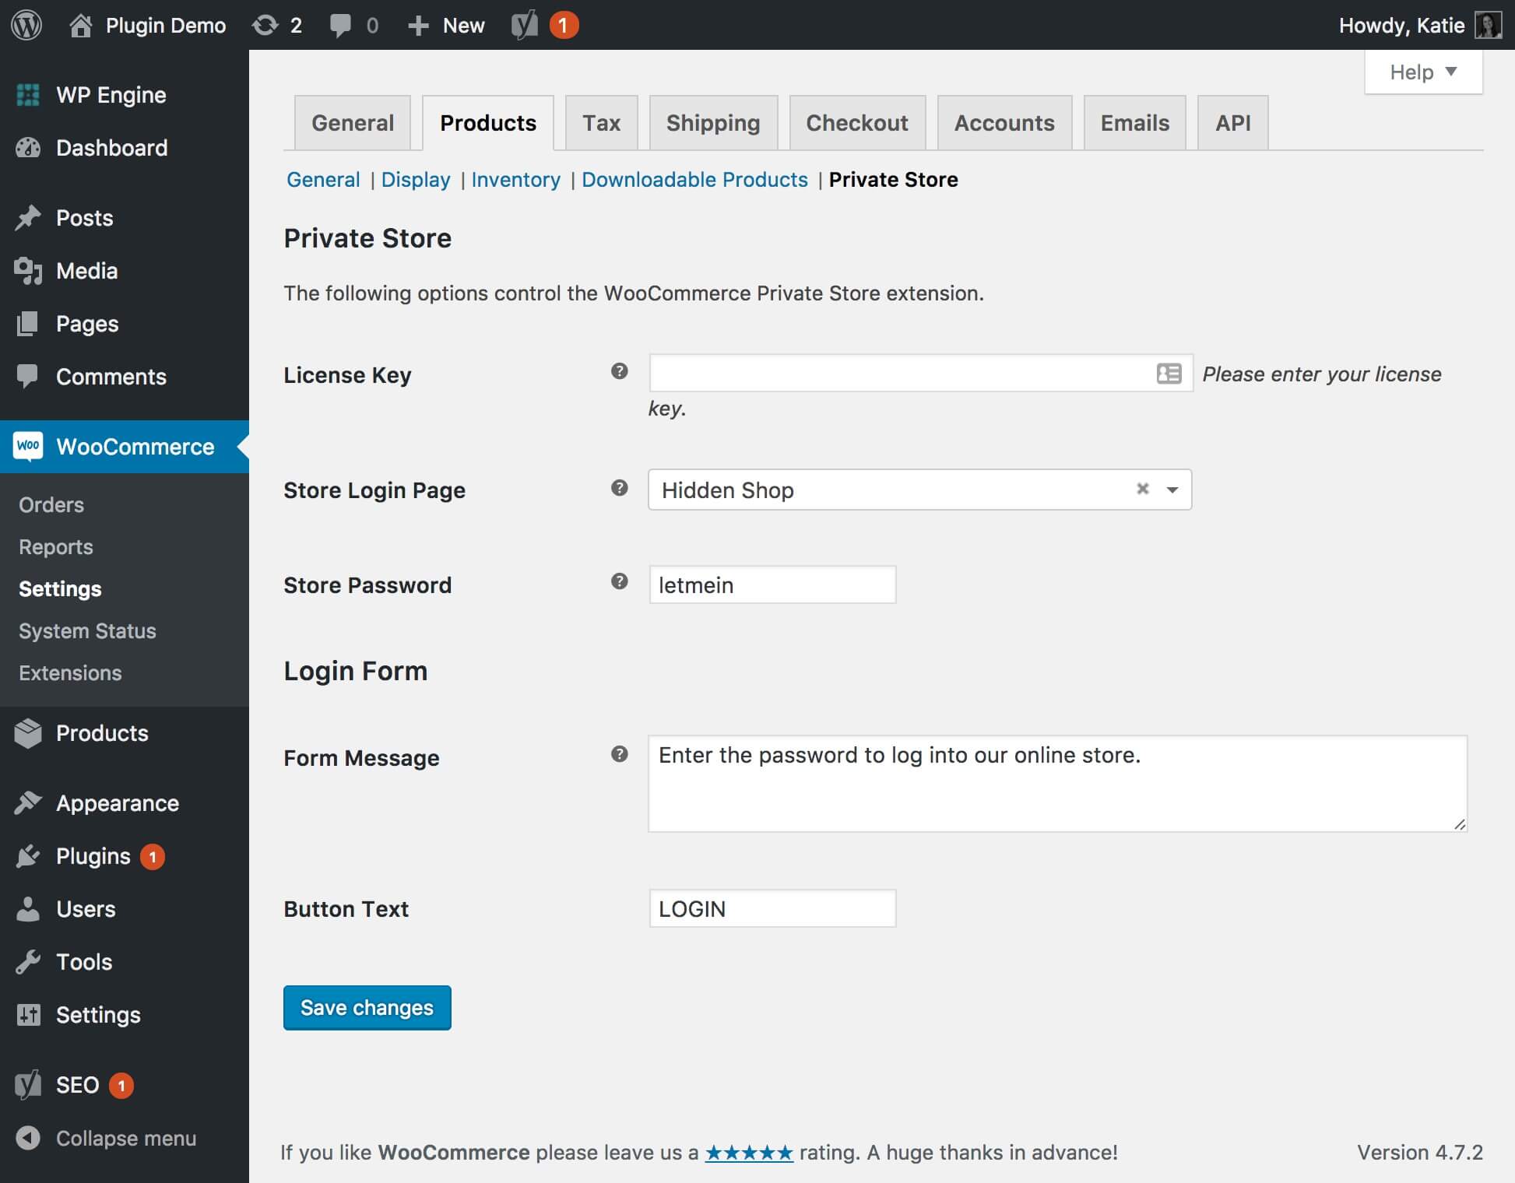Open the Plugin Demo home icon

(81, 25)
